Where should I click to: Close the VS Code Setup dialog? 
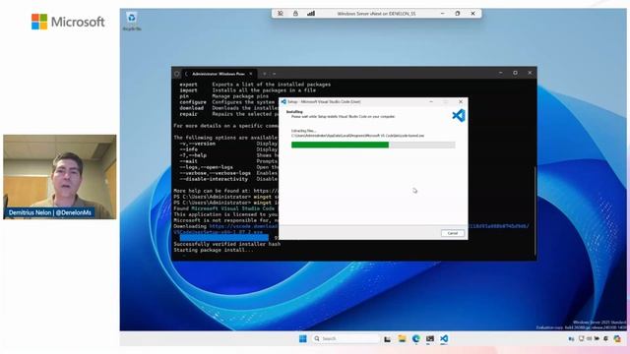(461, 102)
